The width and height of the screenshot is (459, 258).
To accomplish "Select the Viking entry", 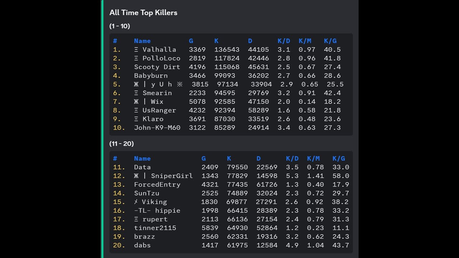I will click(231, 202).
